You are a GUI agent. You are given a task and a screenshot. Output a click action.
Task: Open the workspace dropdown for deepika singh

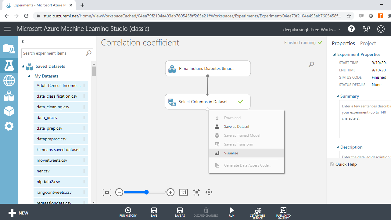point(312,30)
